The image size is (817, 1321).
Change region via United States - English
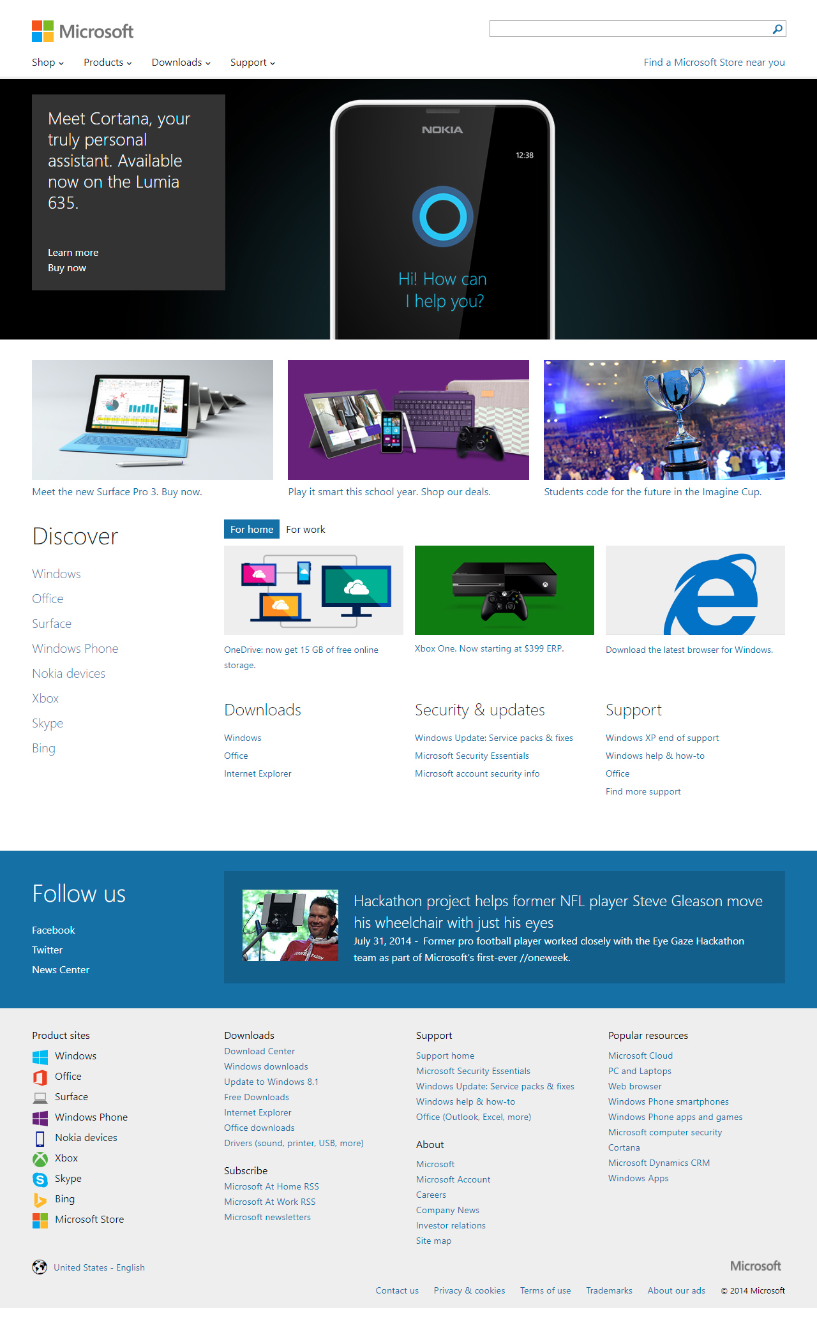point(100,1267)
